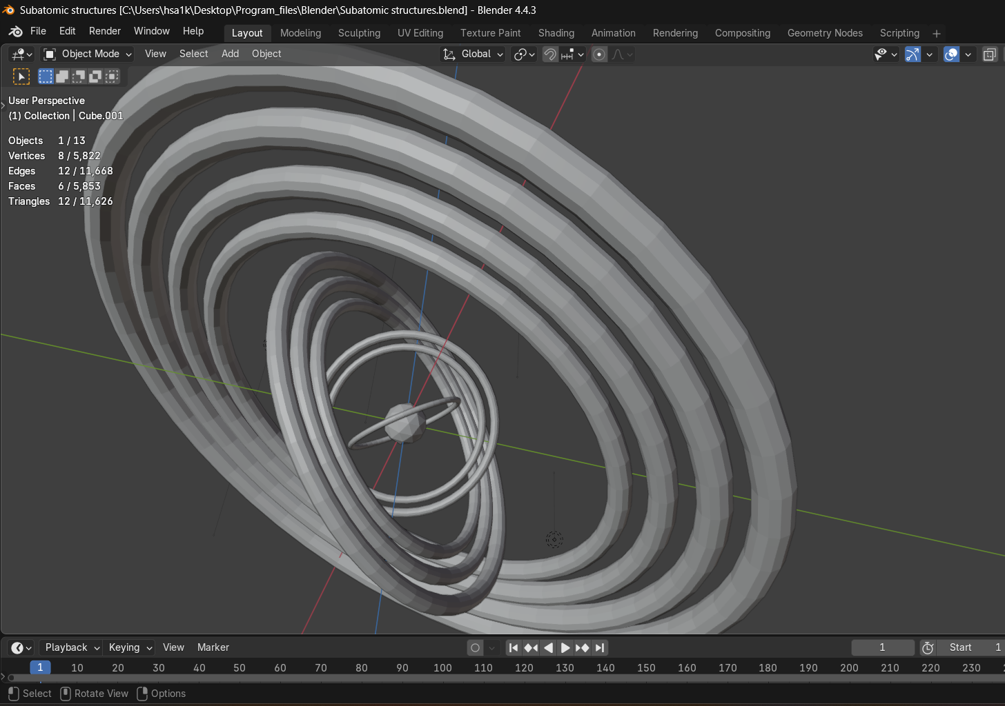Open the Add menu in viewport header
Screen dimensions: 1005x706
(x=230, y=54)
